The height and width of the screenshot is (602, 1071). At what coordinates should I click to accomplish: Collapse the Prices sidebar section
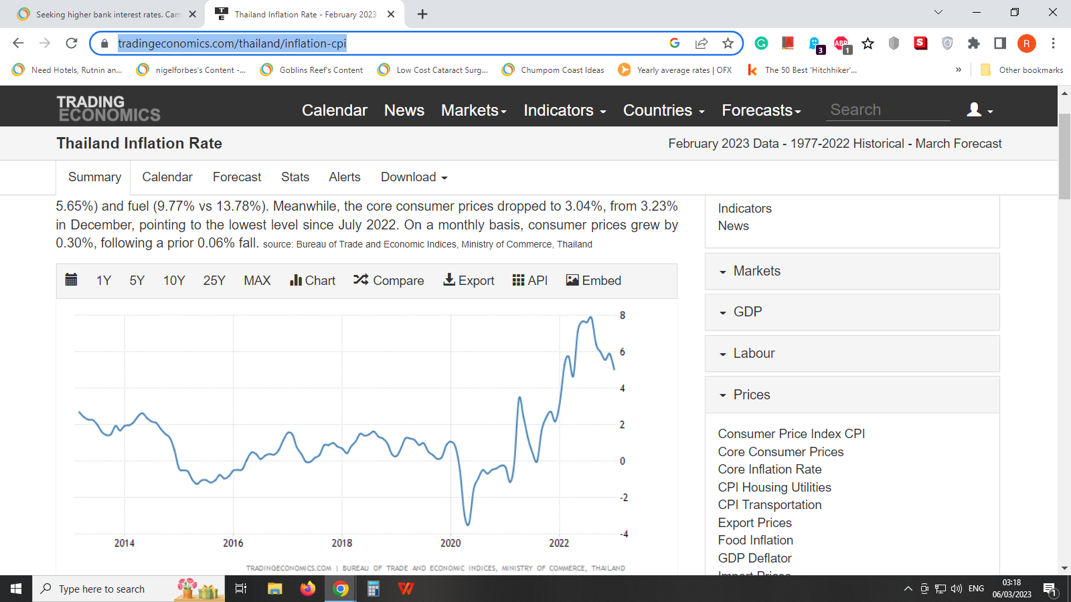tap(852, 395)
